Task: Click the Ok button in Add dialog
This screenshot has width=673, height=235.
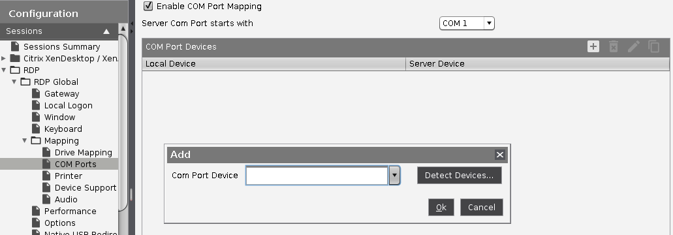Action: (x=441, y=207)
